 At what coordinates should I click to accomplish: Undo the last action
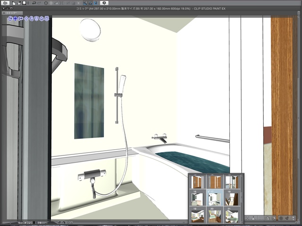point(34,3)
